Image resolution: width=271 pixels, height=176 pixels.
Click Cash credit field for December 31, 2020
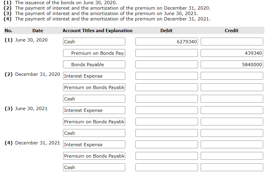[x=232, y=99]
